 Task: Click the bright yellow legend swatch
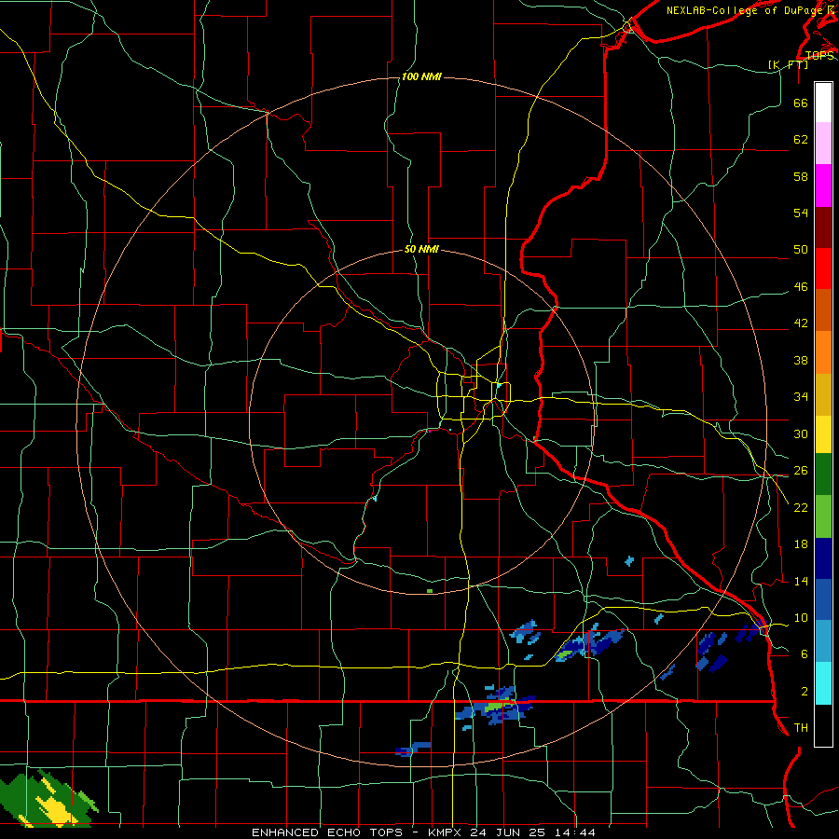823,434
